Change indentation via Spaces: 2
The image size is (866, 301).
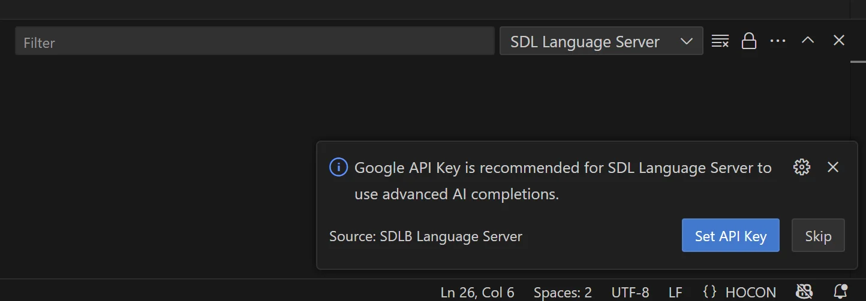pyautogui.click(x=563, y=292)
